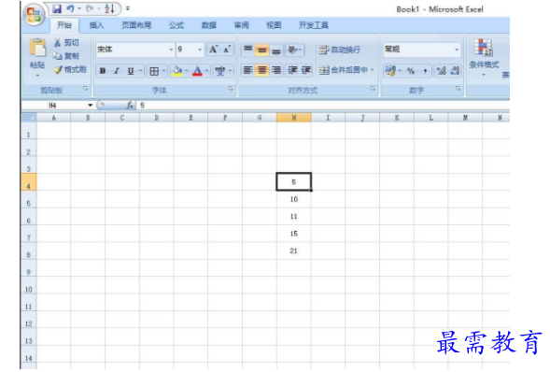Expand the fill color arrow

186,71
